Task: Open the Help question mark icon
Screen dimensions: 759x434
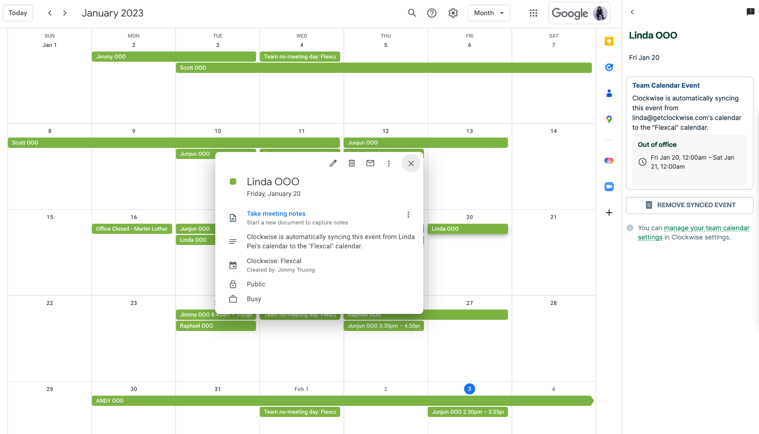Action: (x=432, y=13)
